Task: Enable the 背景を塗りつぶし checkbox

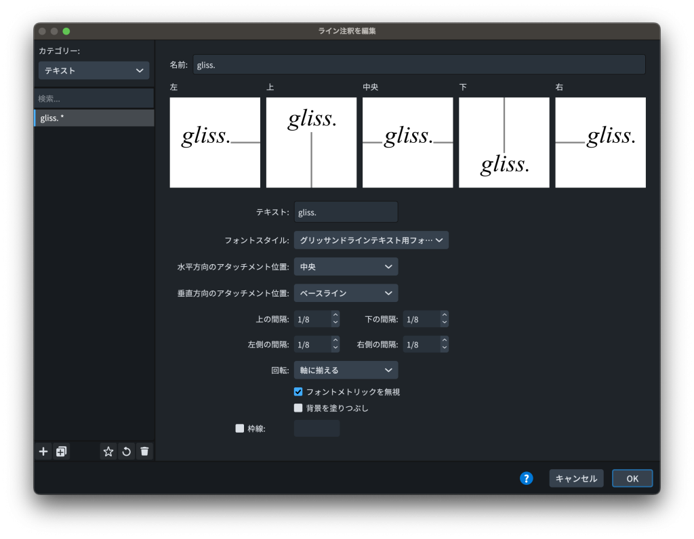Action: 298,408
